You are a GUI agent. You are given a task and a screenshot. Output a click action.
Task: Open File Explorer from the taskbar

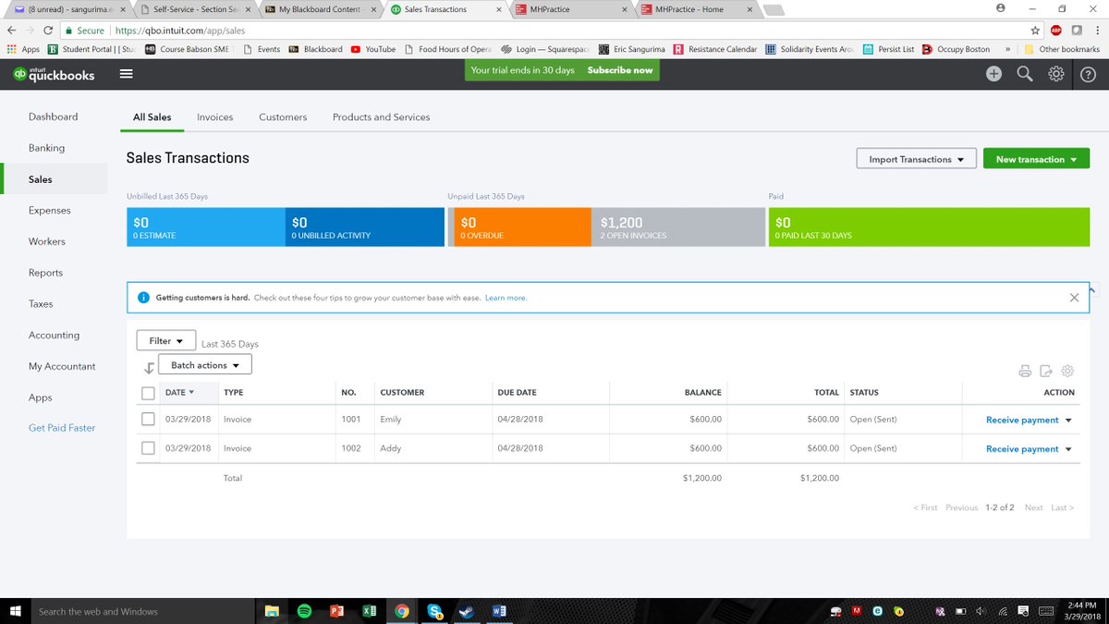click(272, 611)
